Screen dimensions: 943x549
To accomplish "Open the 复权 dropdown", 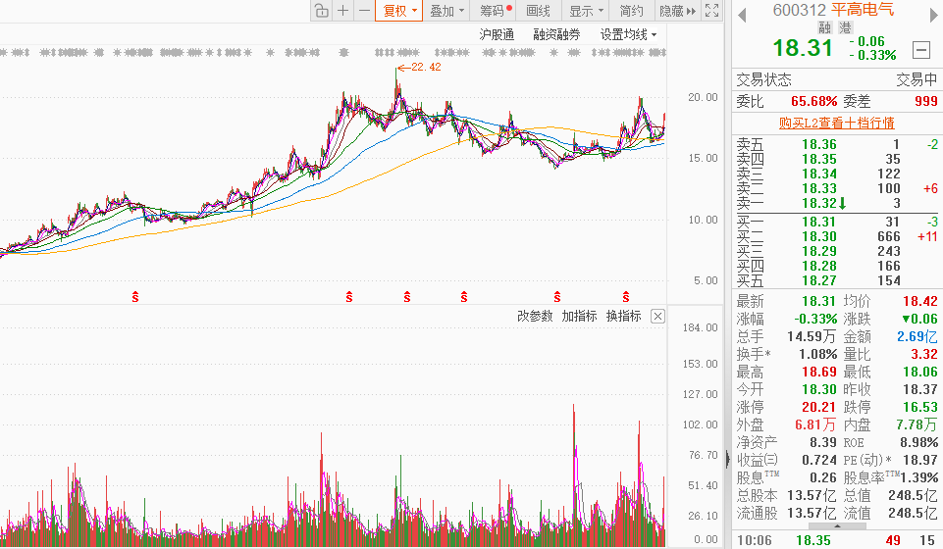I will point(399,11).
